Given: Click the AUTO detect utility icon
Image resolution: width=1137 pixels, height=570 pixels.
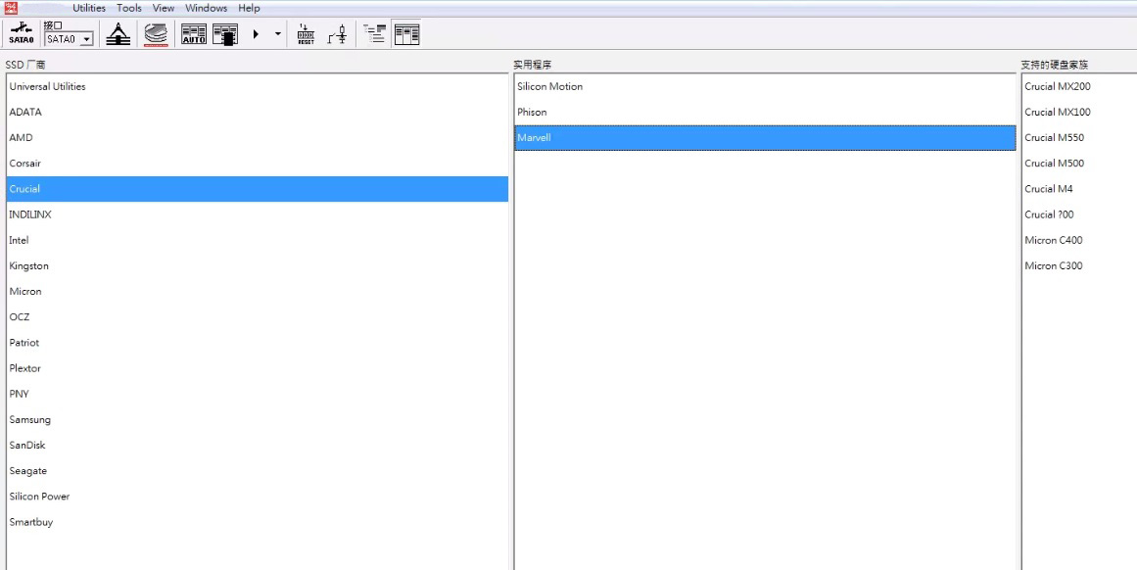Looking at the screenshot, I should click(x=194, y=34).
